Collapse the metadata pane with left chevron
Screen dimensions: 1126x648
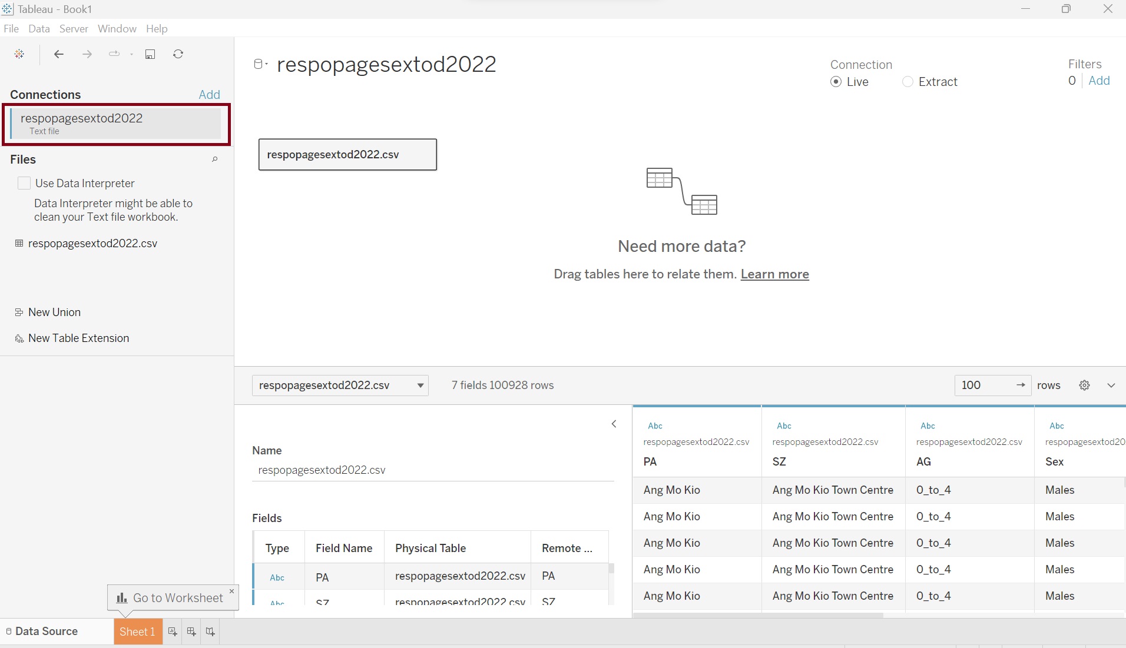(614, 424)
